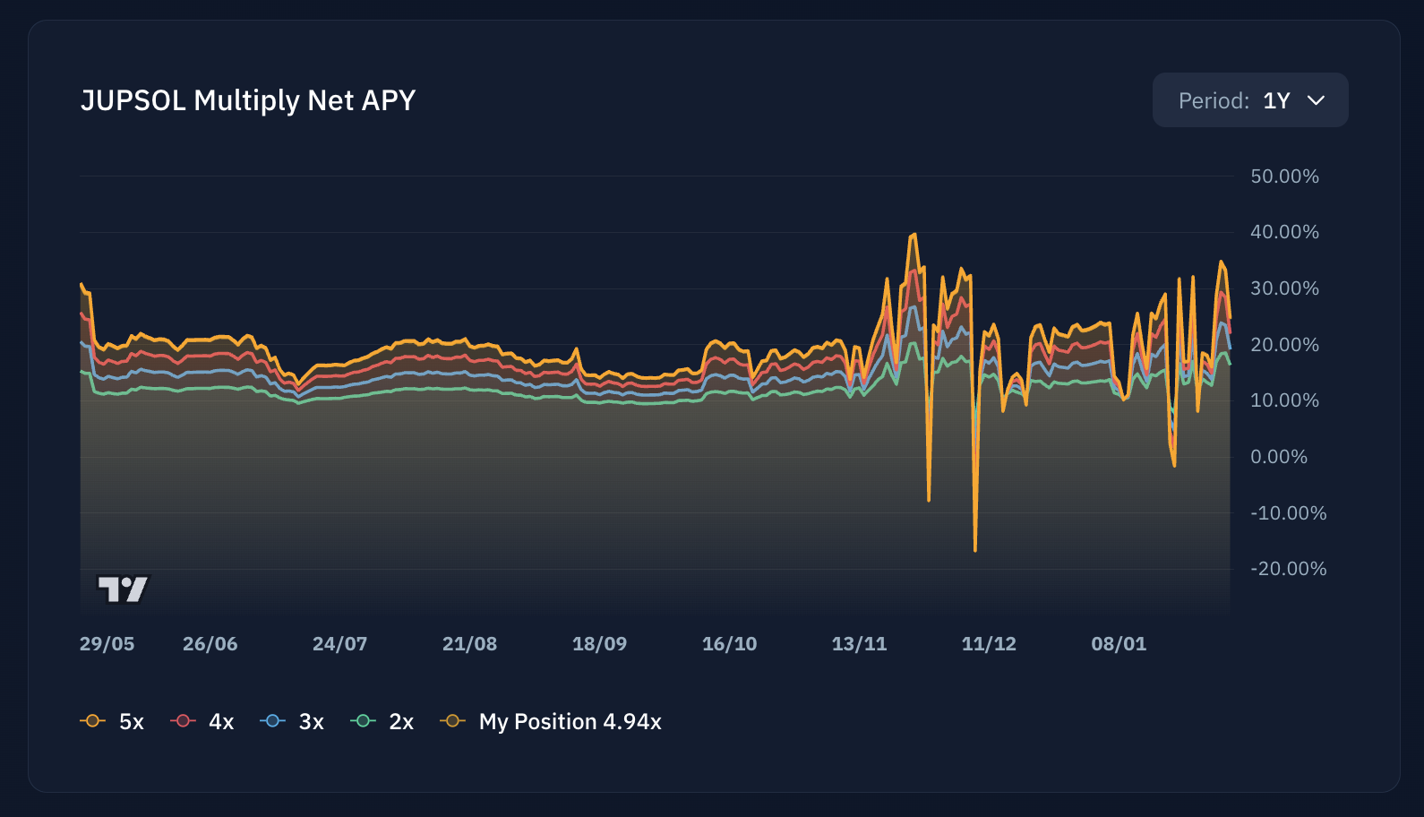Toggle the 5x series label
Screen dimensions: 1424x817
(132, 722)
